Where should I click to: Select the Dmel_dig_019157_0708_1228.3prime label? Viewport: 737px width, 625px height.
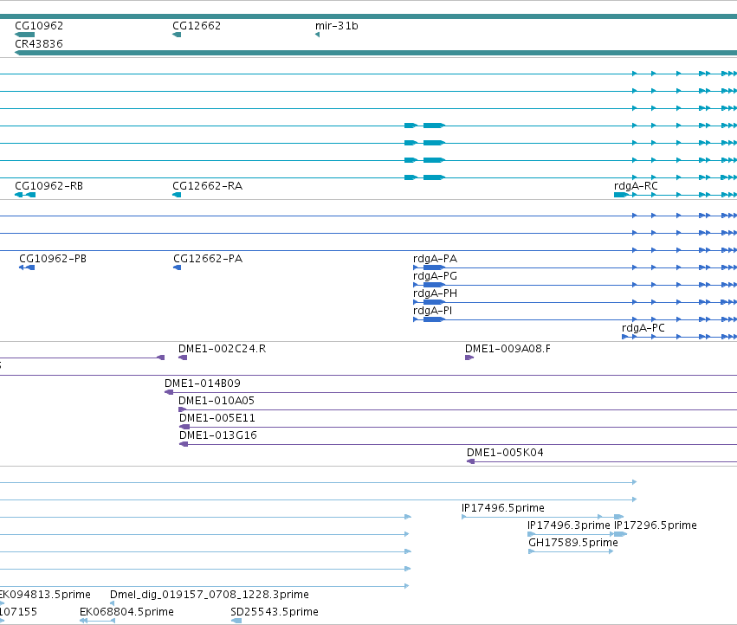210,595
